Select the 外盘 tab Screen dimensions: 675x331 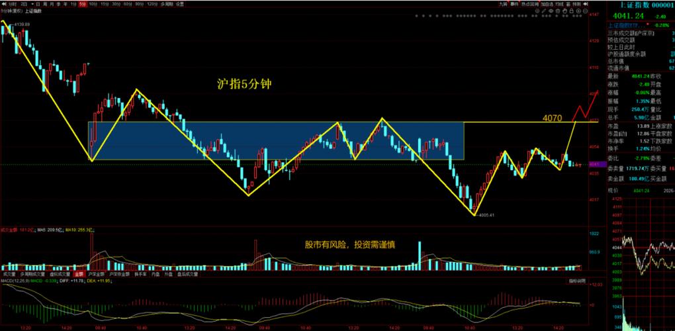pyautogui.click(x=167, y=274)
